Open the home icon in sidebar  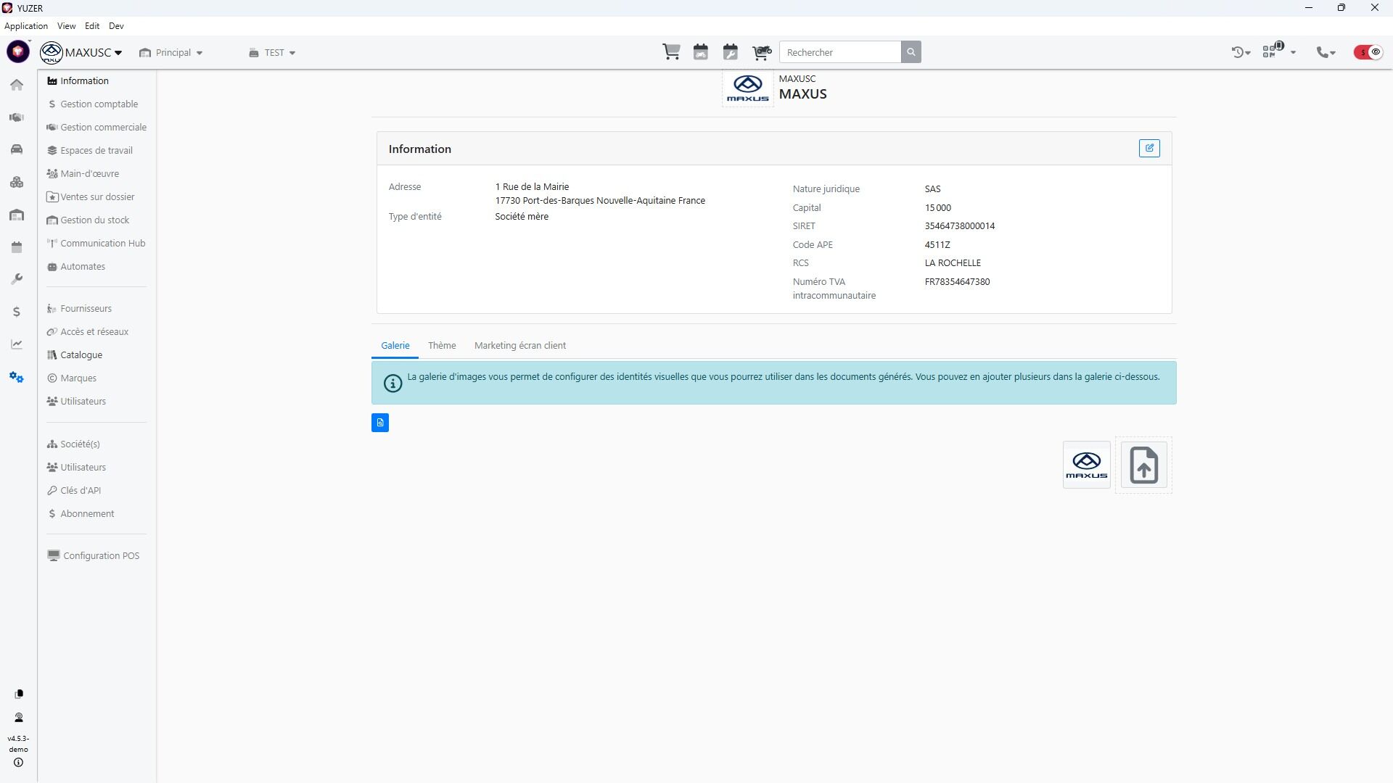[17, 85]
